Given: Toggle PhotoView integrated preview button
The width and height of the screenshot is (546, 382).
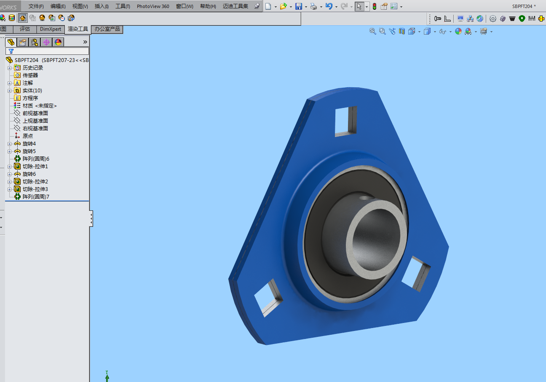Looking at the screenshot, I should 22,18.
